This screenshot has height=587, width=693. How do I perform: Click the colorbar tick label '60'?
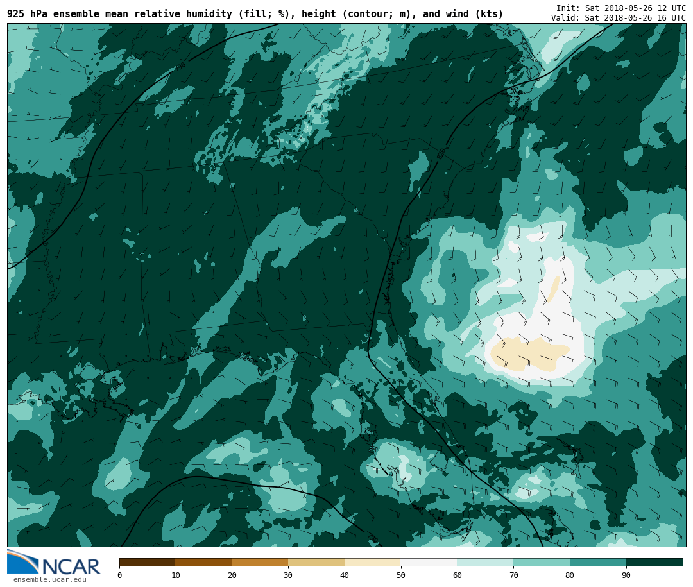point(458,575)
